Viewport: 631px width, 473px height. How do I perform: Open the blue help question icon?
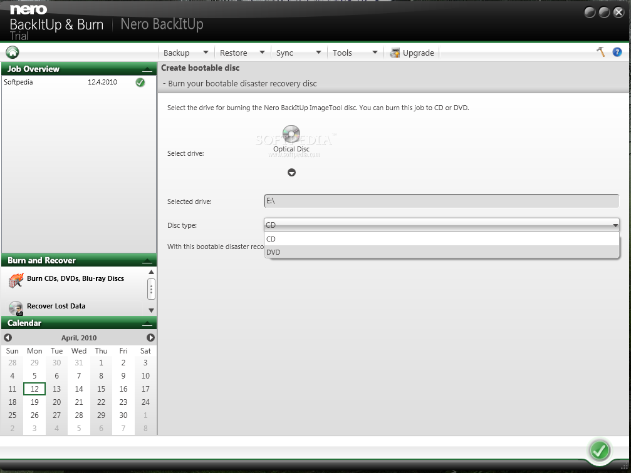pyautogui.click(x=617, y=52)
